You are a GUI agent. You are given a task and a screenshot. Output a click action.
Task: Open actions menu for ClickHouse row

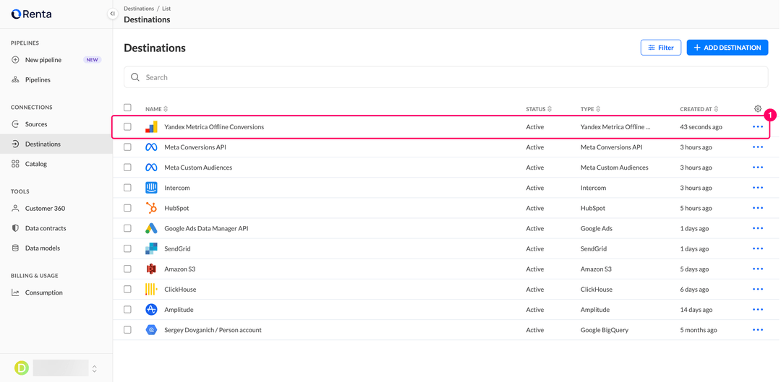758,289
